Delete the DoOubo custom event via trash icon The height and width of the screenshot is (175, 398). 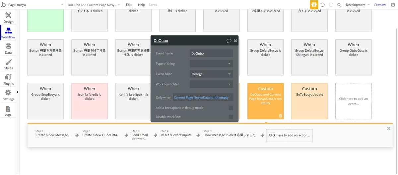coord(280,115)
